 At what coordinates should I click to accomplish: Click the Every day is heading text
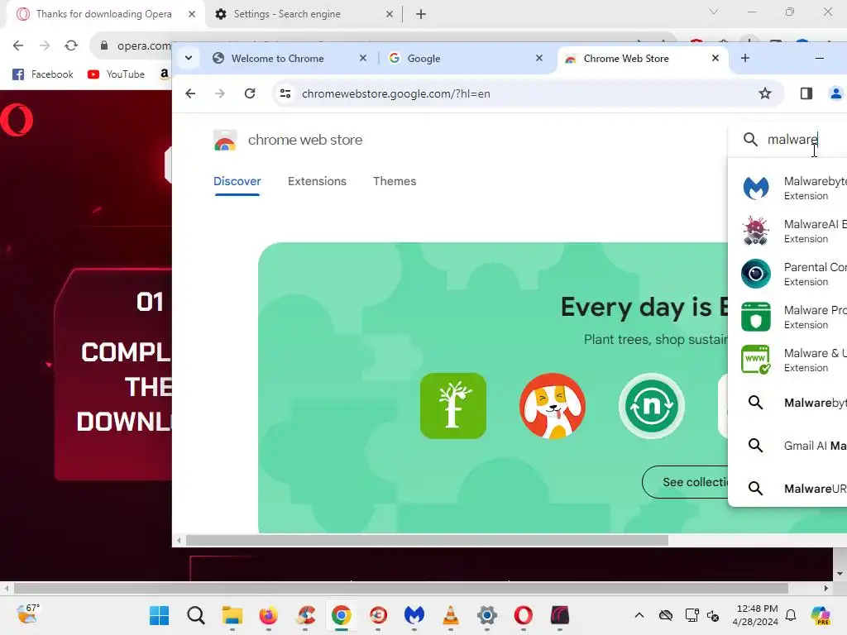pos(644,308)
